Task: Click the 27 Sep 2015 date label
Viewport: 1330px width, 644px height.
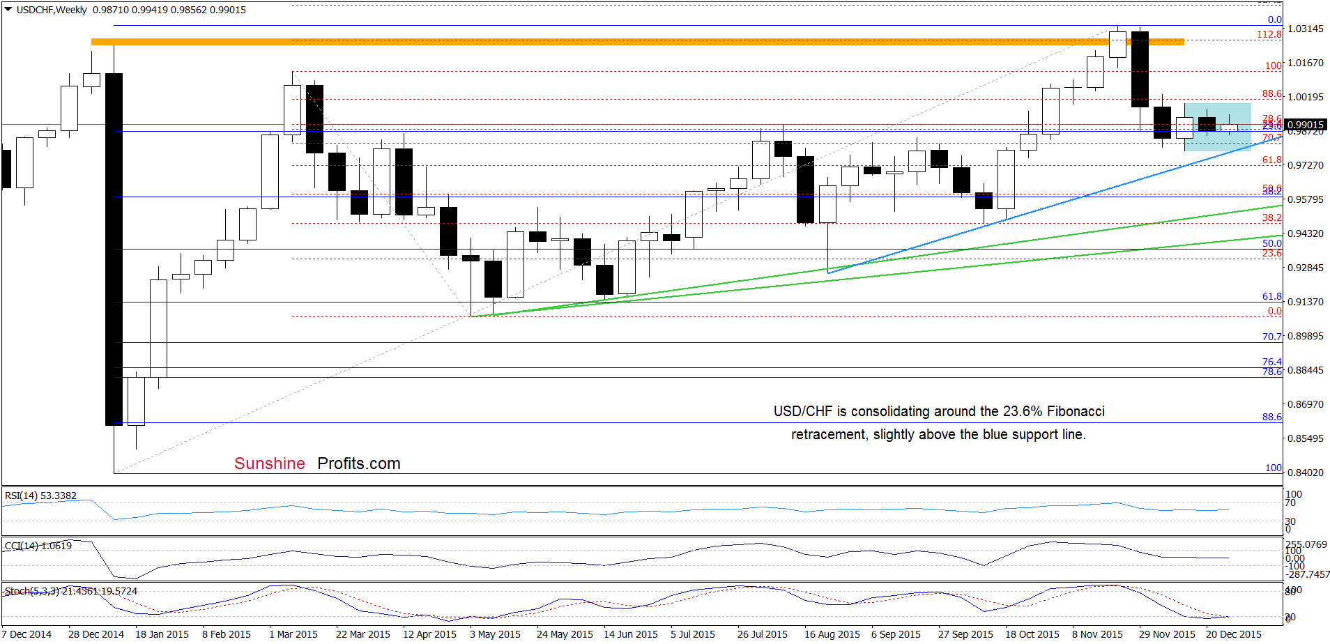Action: click(x=965, y=634)
